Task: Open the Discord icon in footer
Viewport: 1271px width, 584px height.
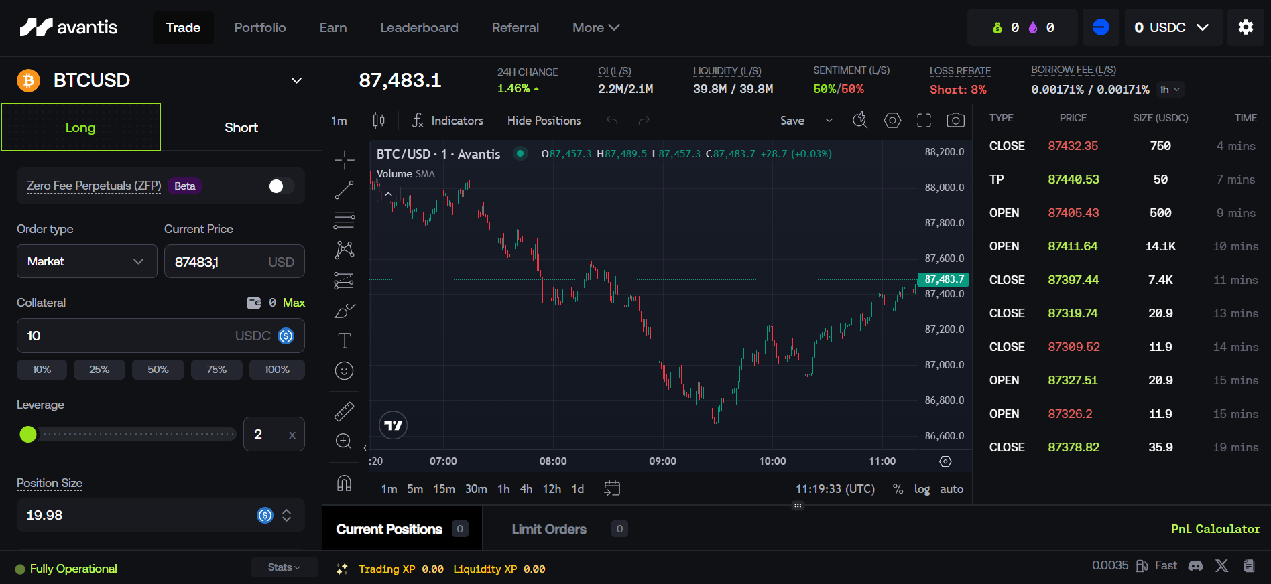Action: (1195, 566)
